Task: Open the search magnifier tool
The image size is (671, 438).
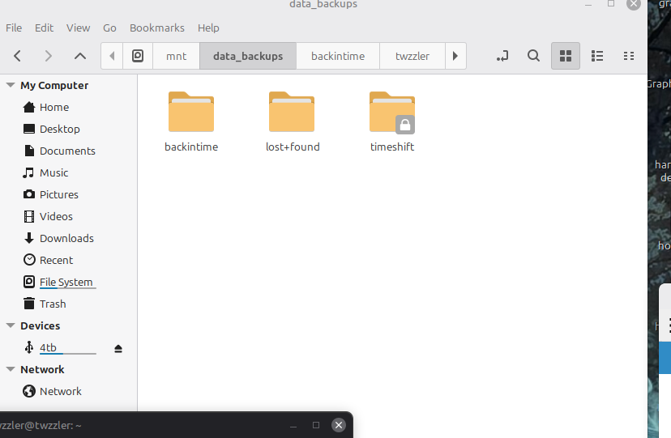Action: [533, 56]
